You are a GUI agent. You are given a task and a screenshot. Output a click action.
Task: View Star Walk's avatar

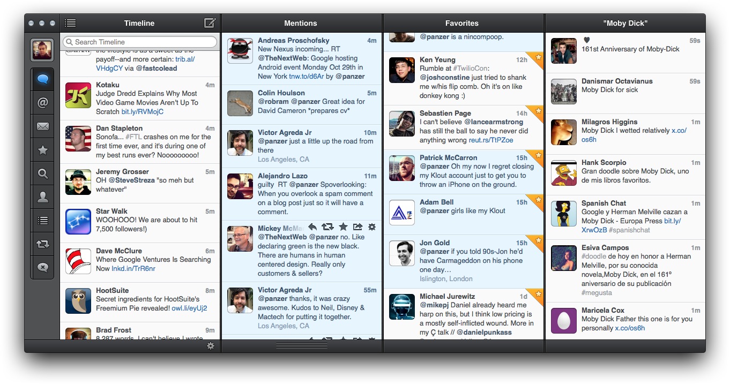point(78,222)
